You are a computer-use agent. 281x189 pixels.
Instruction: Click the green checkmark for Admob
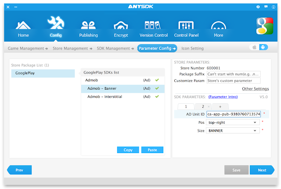(157, 80)
